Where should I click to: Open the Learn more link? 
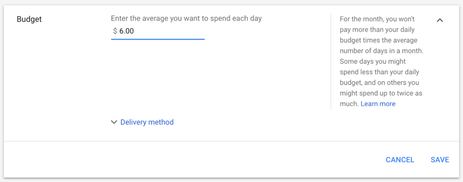point(378,104)
